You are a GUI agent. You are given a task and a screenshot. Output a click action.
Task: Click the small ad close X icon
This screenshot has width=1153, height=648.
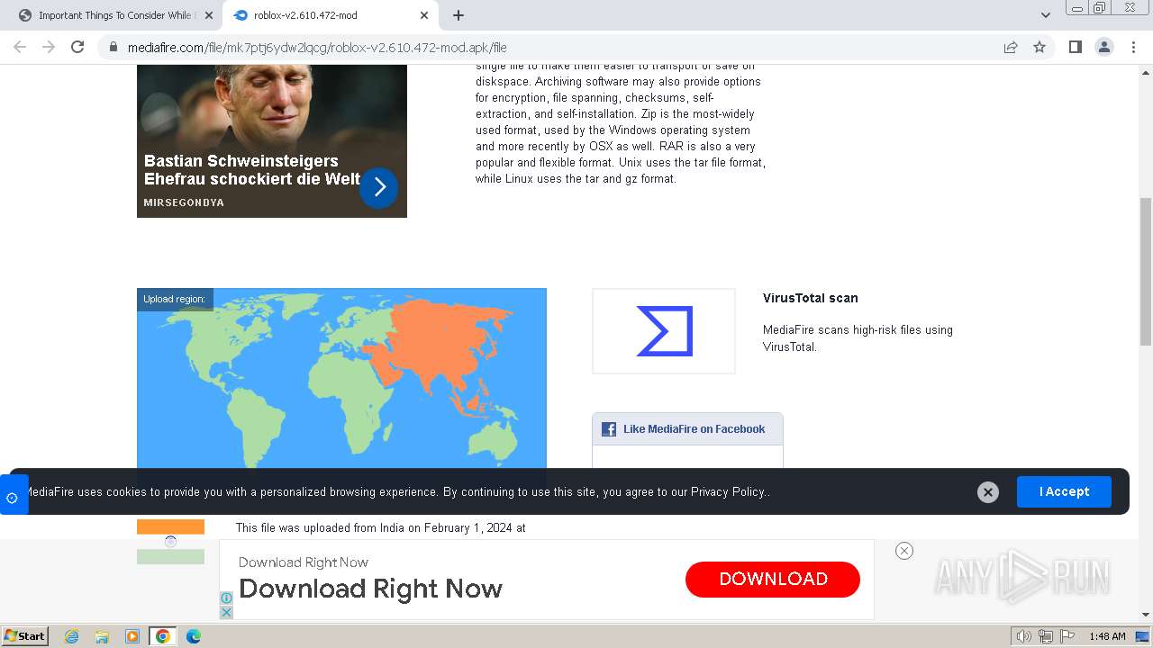226,612
